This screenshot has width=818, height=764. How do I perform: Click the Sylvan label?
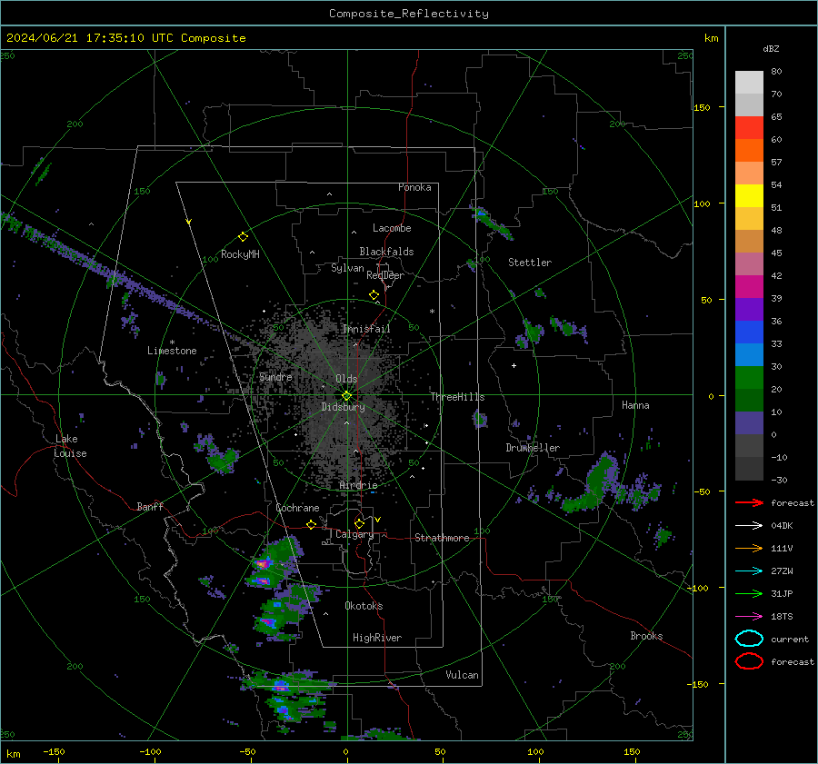pos(347,268)
